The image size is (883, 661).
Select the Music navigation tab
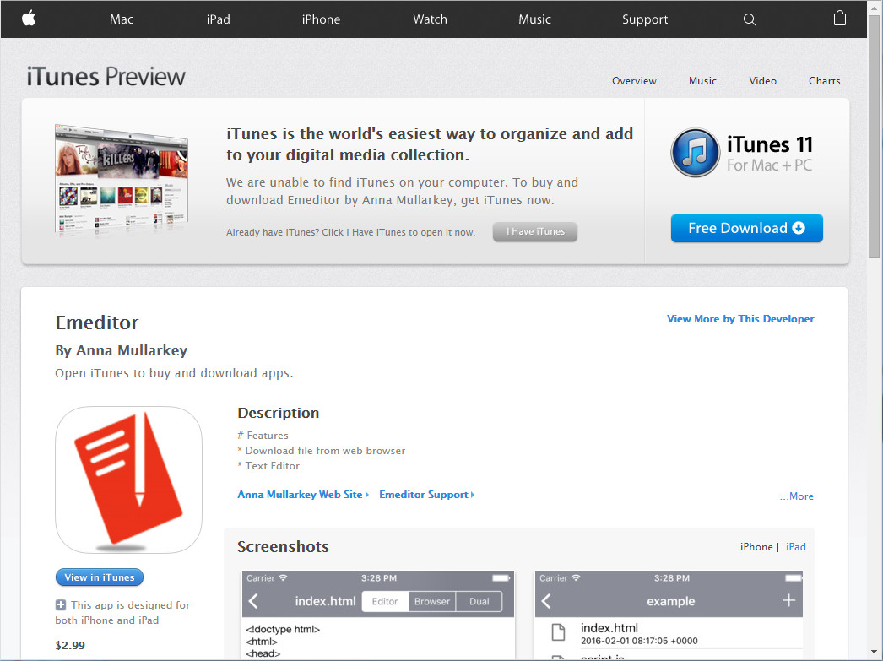pyautogui.click(x=702, y=80)
